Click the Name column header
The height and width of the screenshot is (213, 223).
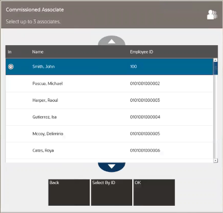[38, 52]
